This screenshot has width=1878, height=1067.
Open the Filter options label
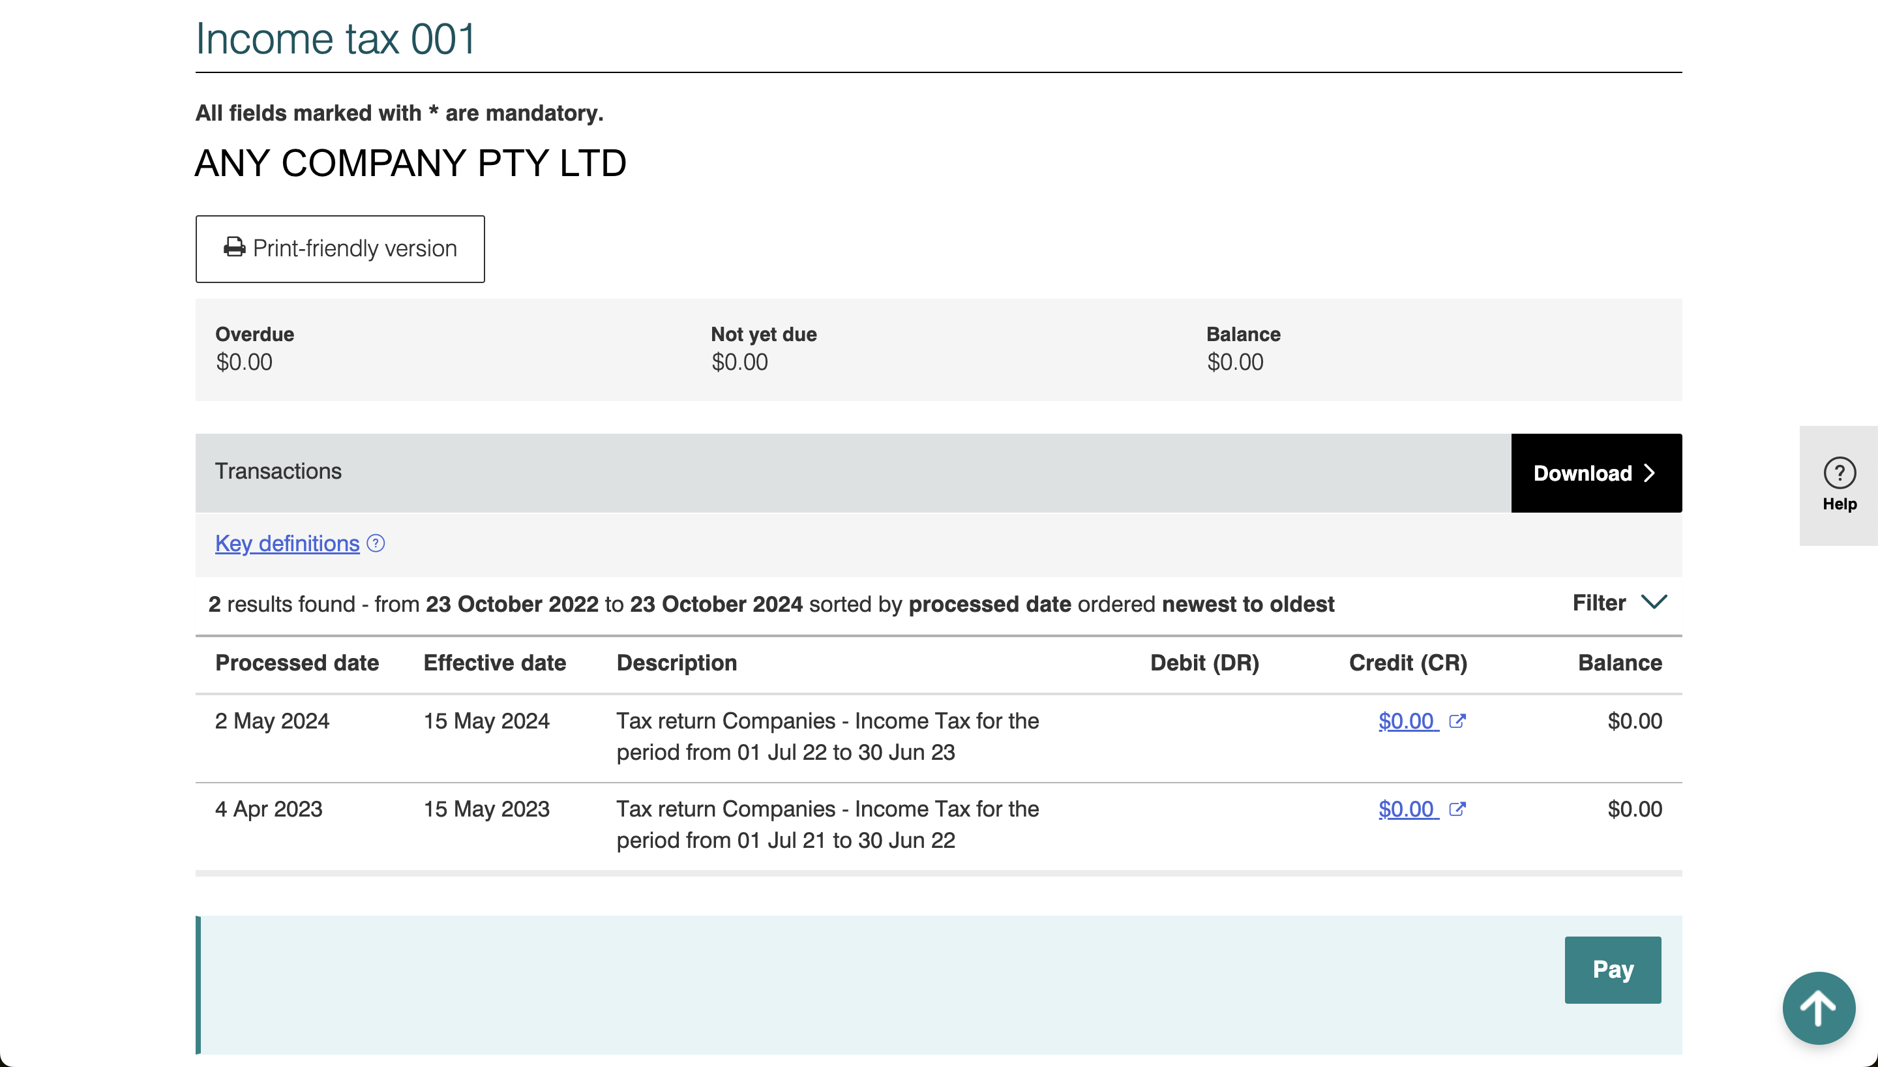[1598, 603]
